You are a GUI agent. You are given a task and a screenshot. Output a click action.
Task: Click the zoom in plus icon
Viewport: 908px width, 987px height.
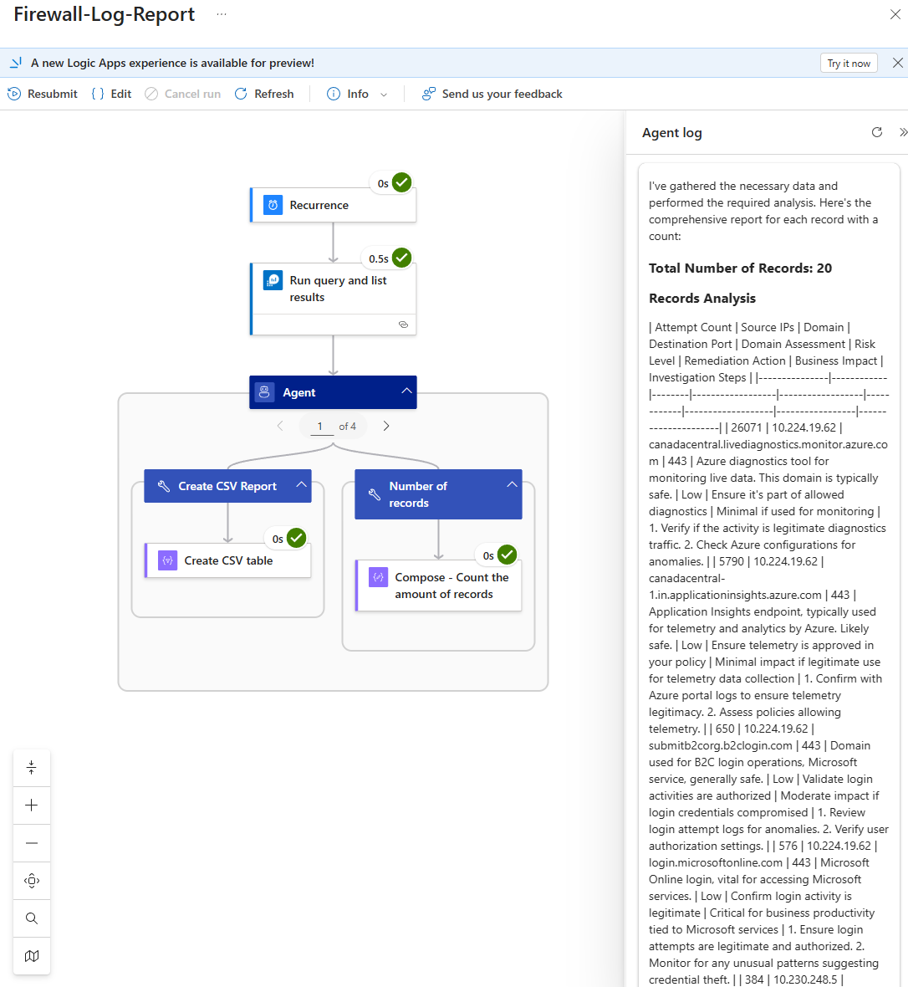point(32,805)
